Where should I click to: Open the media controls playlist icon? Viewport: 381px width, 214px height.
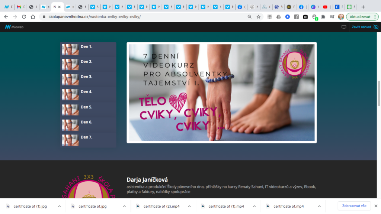click(x=332, y=17)
